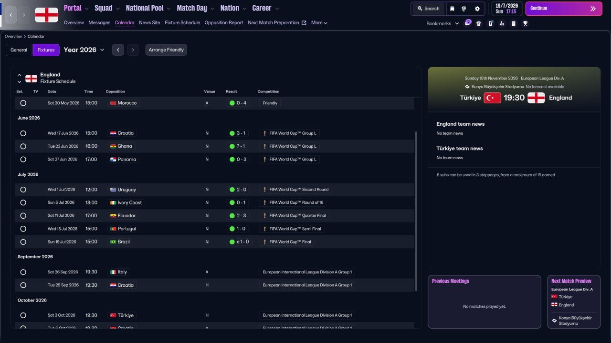Switch to the News Site tab
Image resolution: width=611 pixels, height=343 pixels.
(149, 23)
